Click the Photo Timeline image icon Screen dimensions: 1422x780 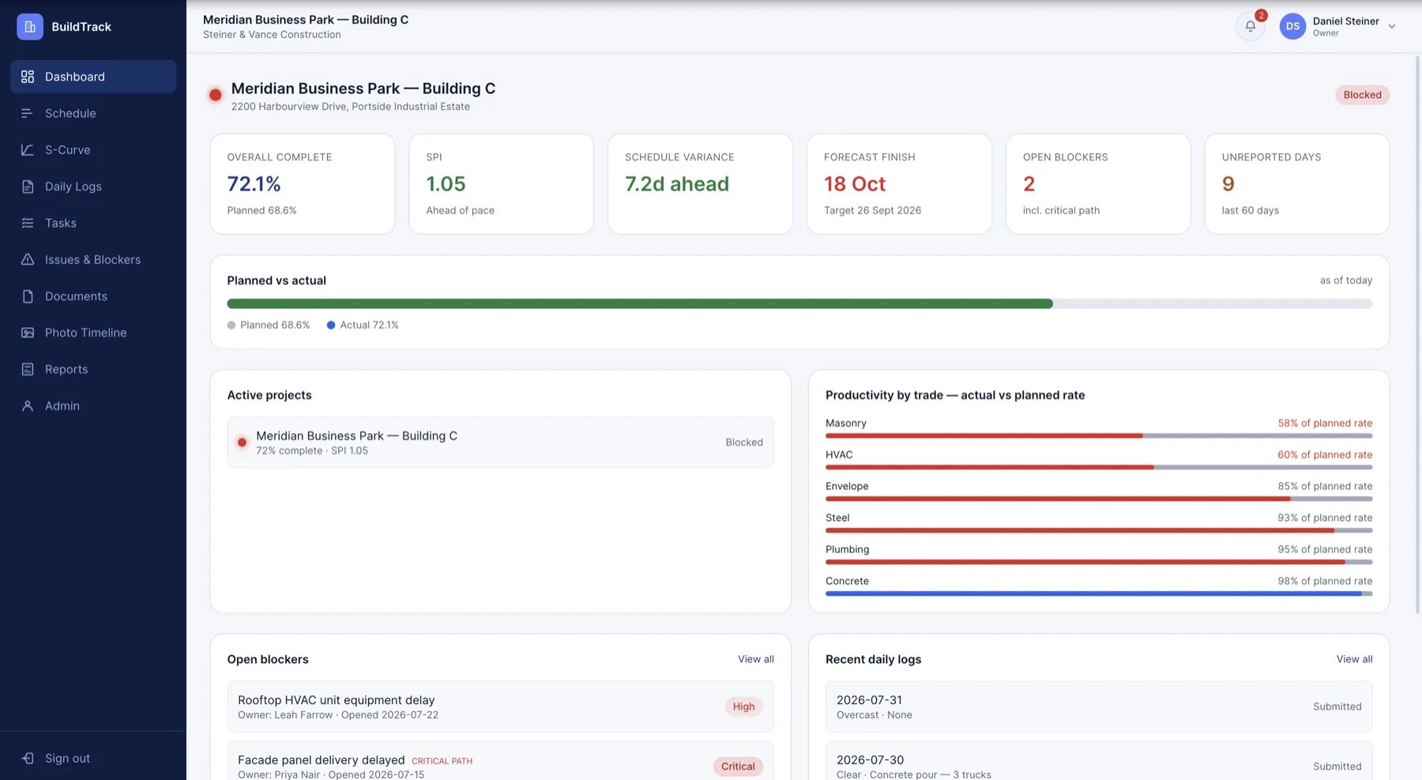click(x=28, y=333)
